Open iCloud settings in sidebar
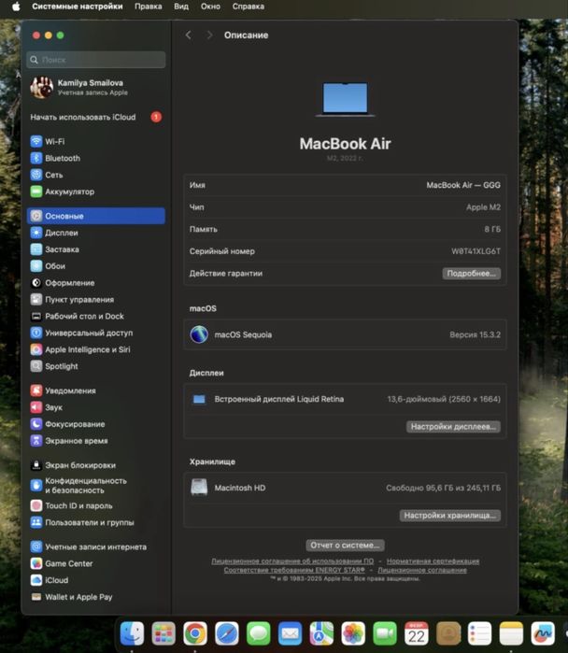Image resolution: width=568 pixels, height=653 pixels. pos(96,580)
